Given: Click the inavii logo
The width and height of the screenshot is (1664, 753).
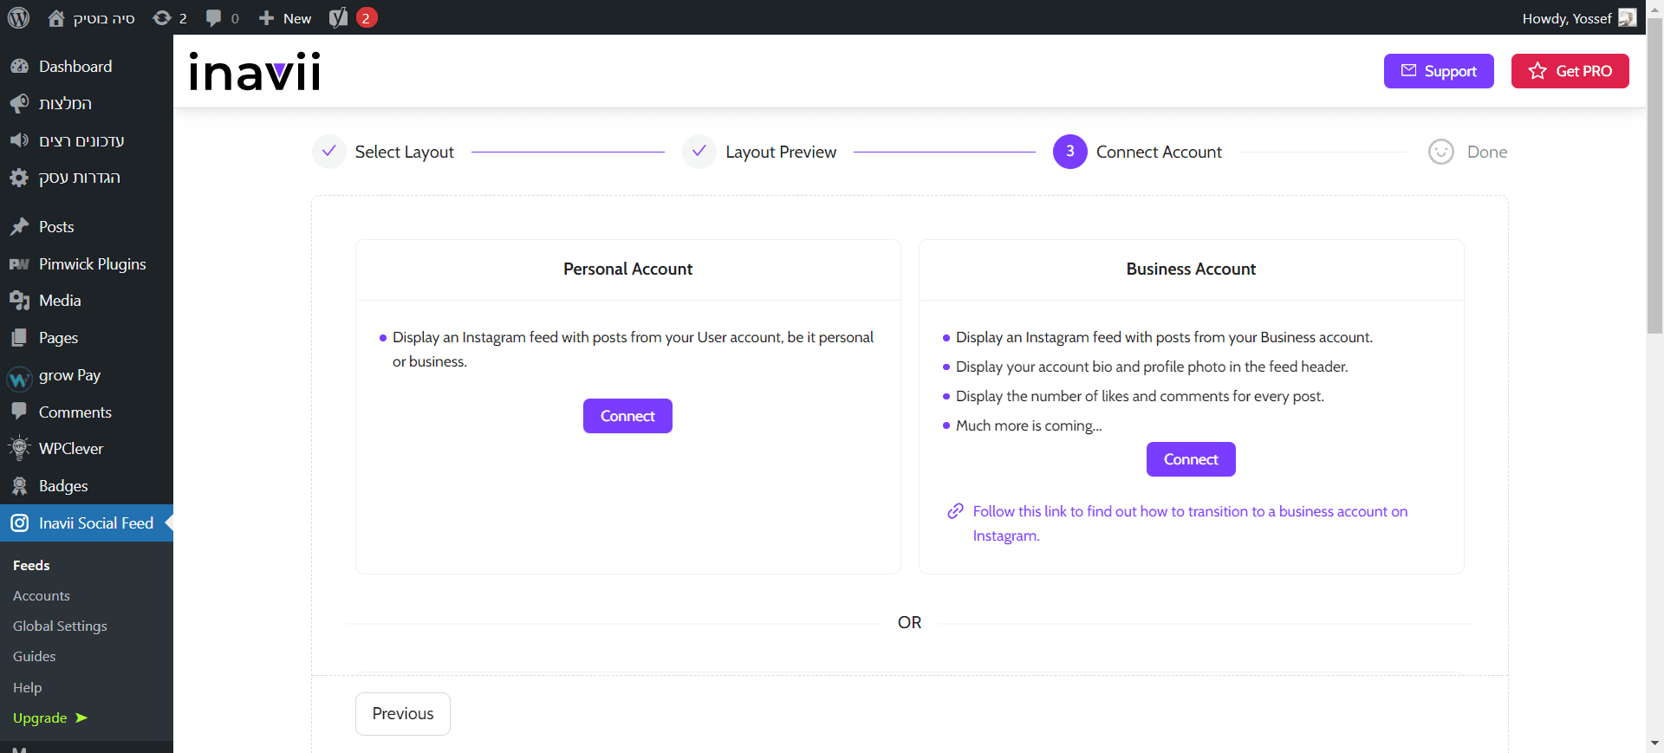Looking at the screenshot, I should pos(255,71).
